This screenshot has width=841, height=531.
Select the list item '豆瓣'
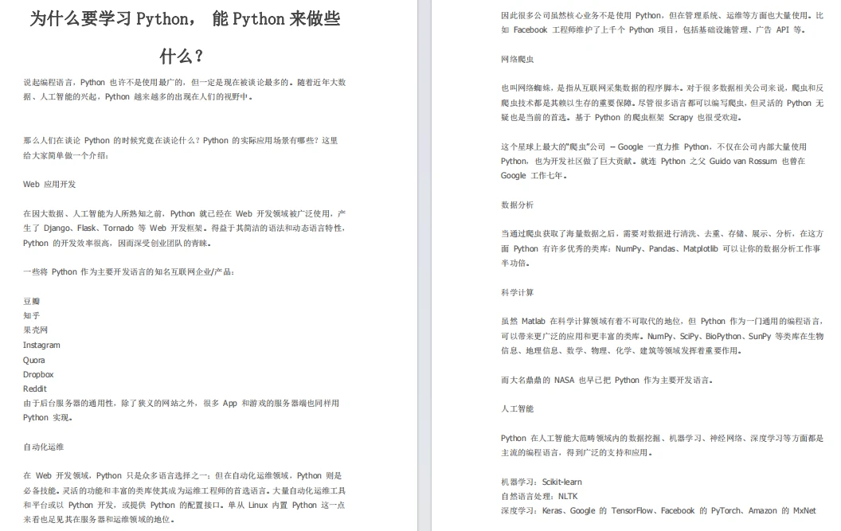point(32,301)
